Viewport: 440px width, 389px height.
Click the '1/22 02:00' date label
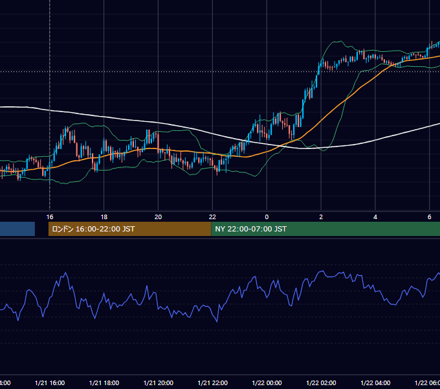coord(321,383)
